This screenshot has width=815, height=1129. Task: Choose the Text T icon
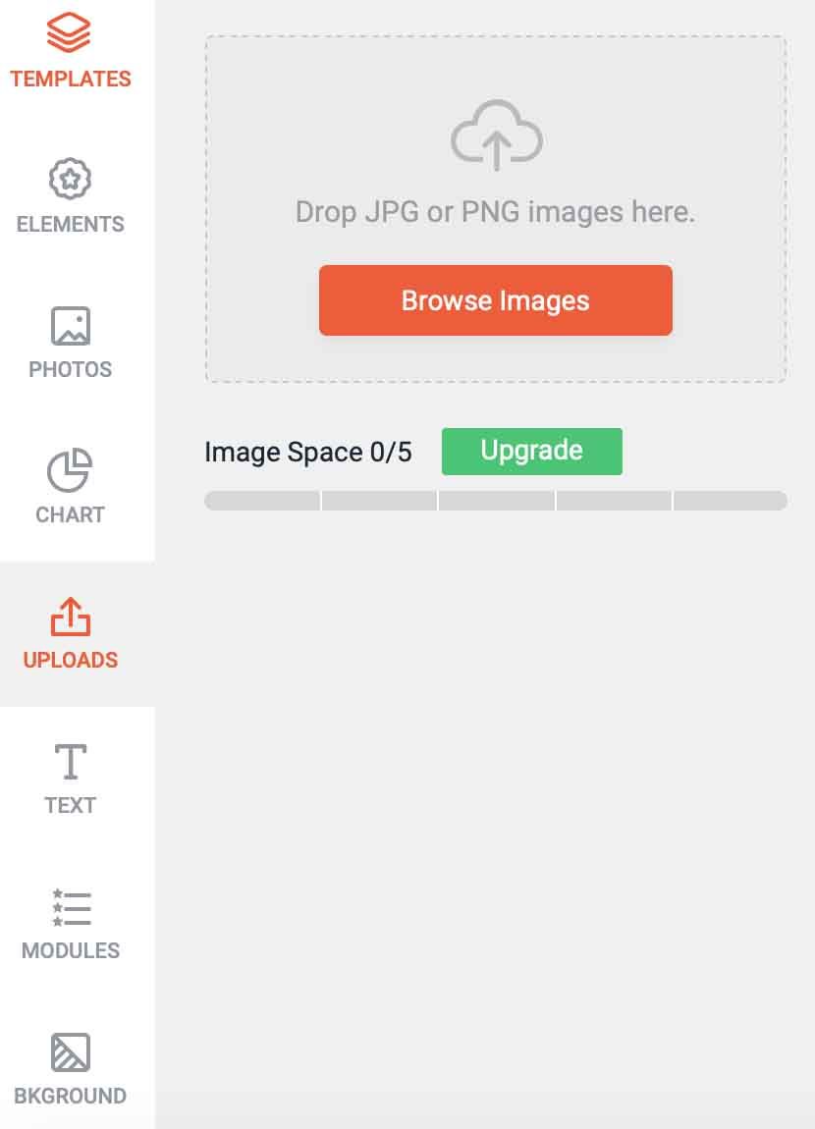(71, 762)
